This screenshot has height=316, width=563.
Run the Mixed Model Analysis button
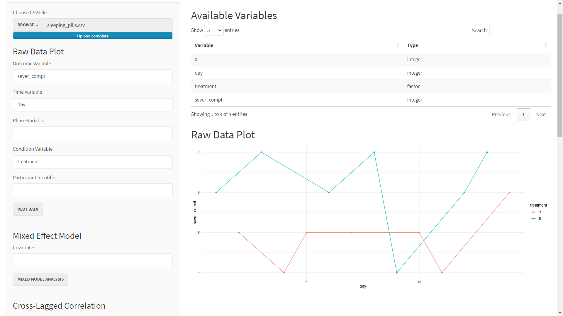(x=40, y=279)
